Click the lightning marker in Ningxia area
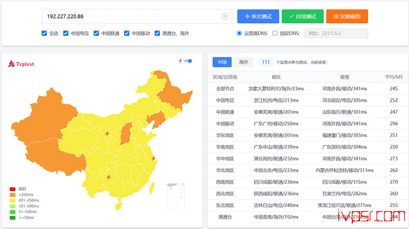409x229 pixels. (107, 134)
